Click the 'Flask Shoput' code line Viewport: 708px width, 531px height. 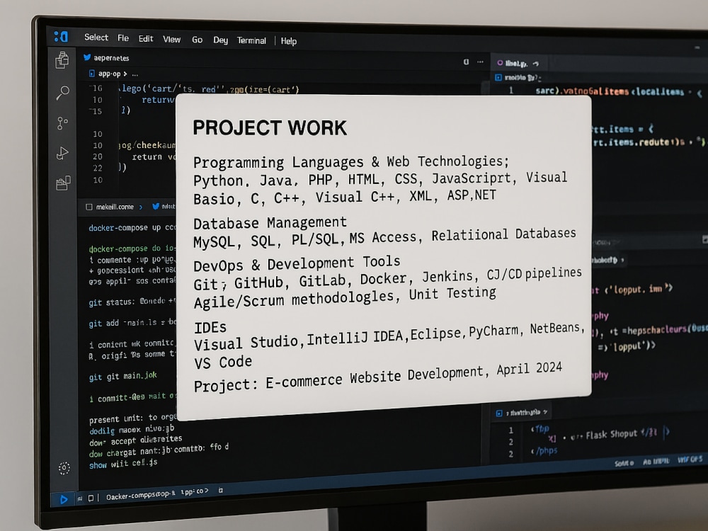(x=612, y=435)
